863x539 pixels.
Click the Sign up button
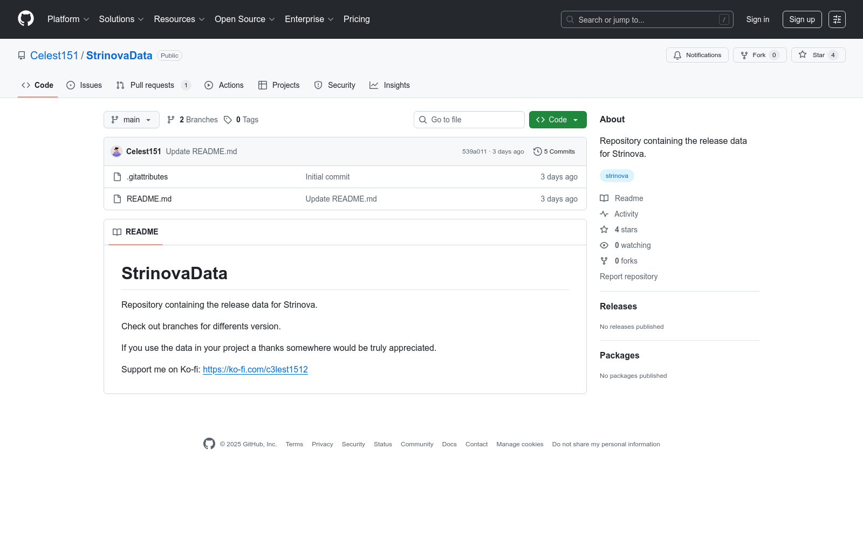click(802, 19)
